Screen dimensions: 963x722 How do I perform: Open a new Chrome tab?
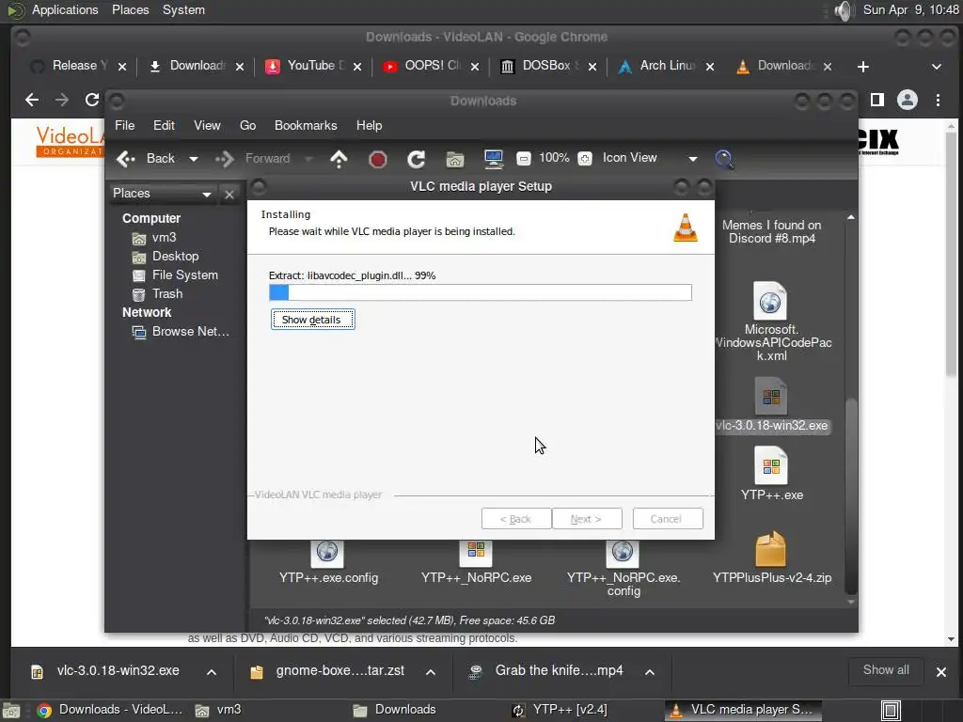coord(863,67)
